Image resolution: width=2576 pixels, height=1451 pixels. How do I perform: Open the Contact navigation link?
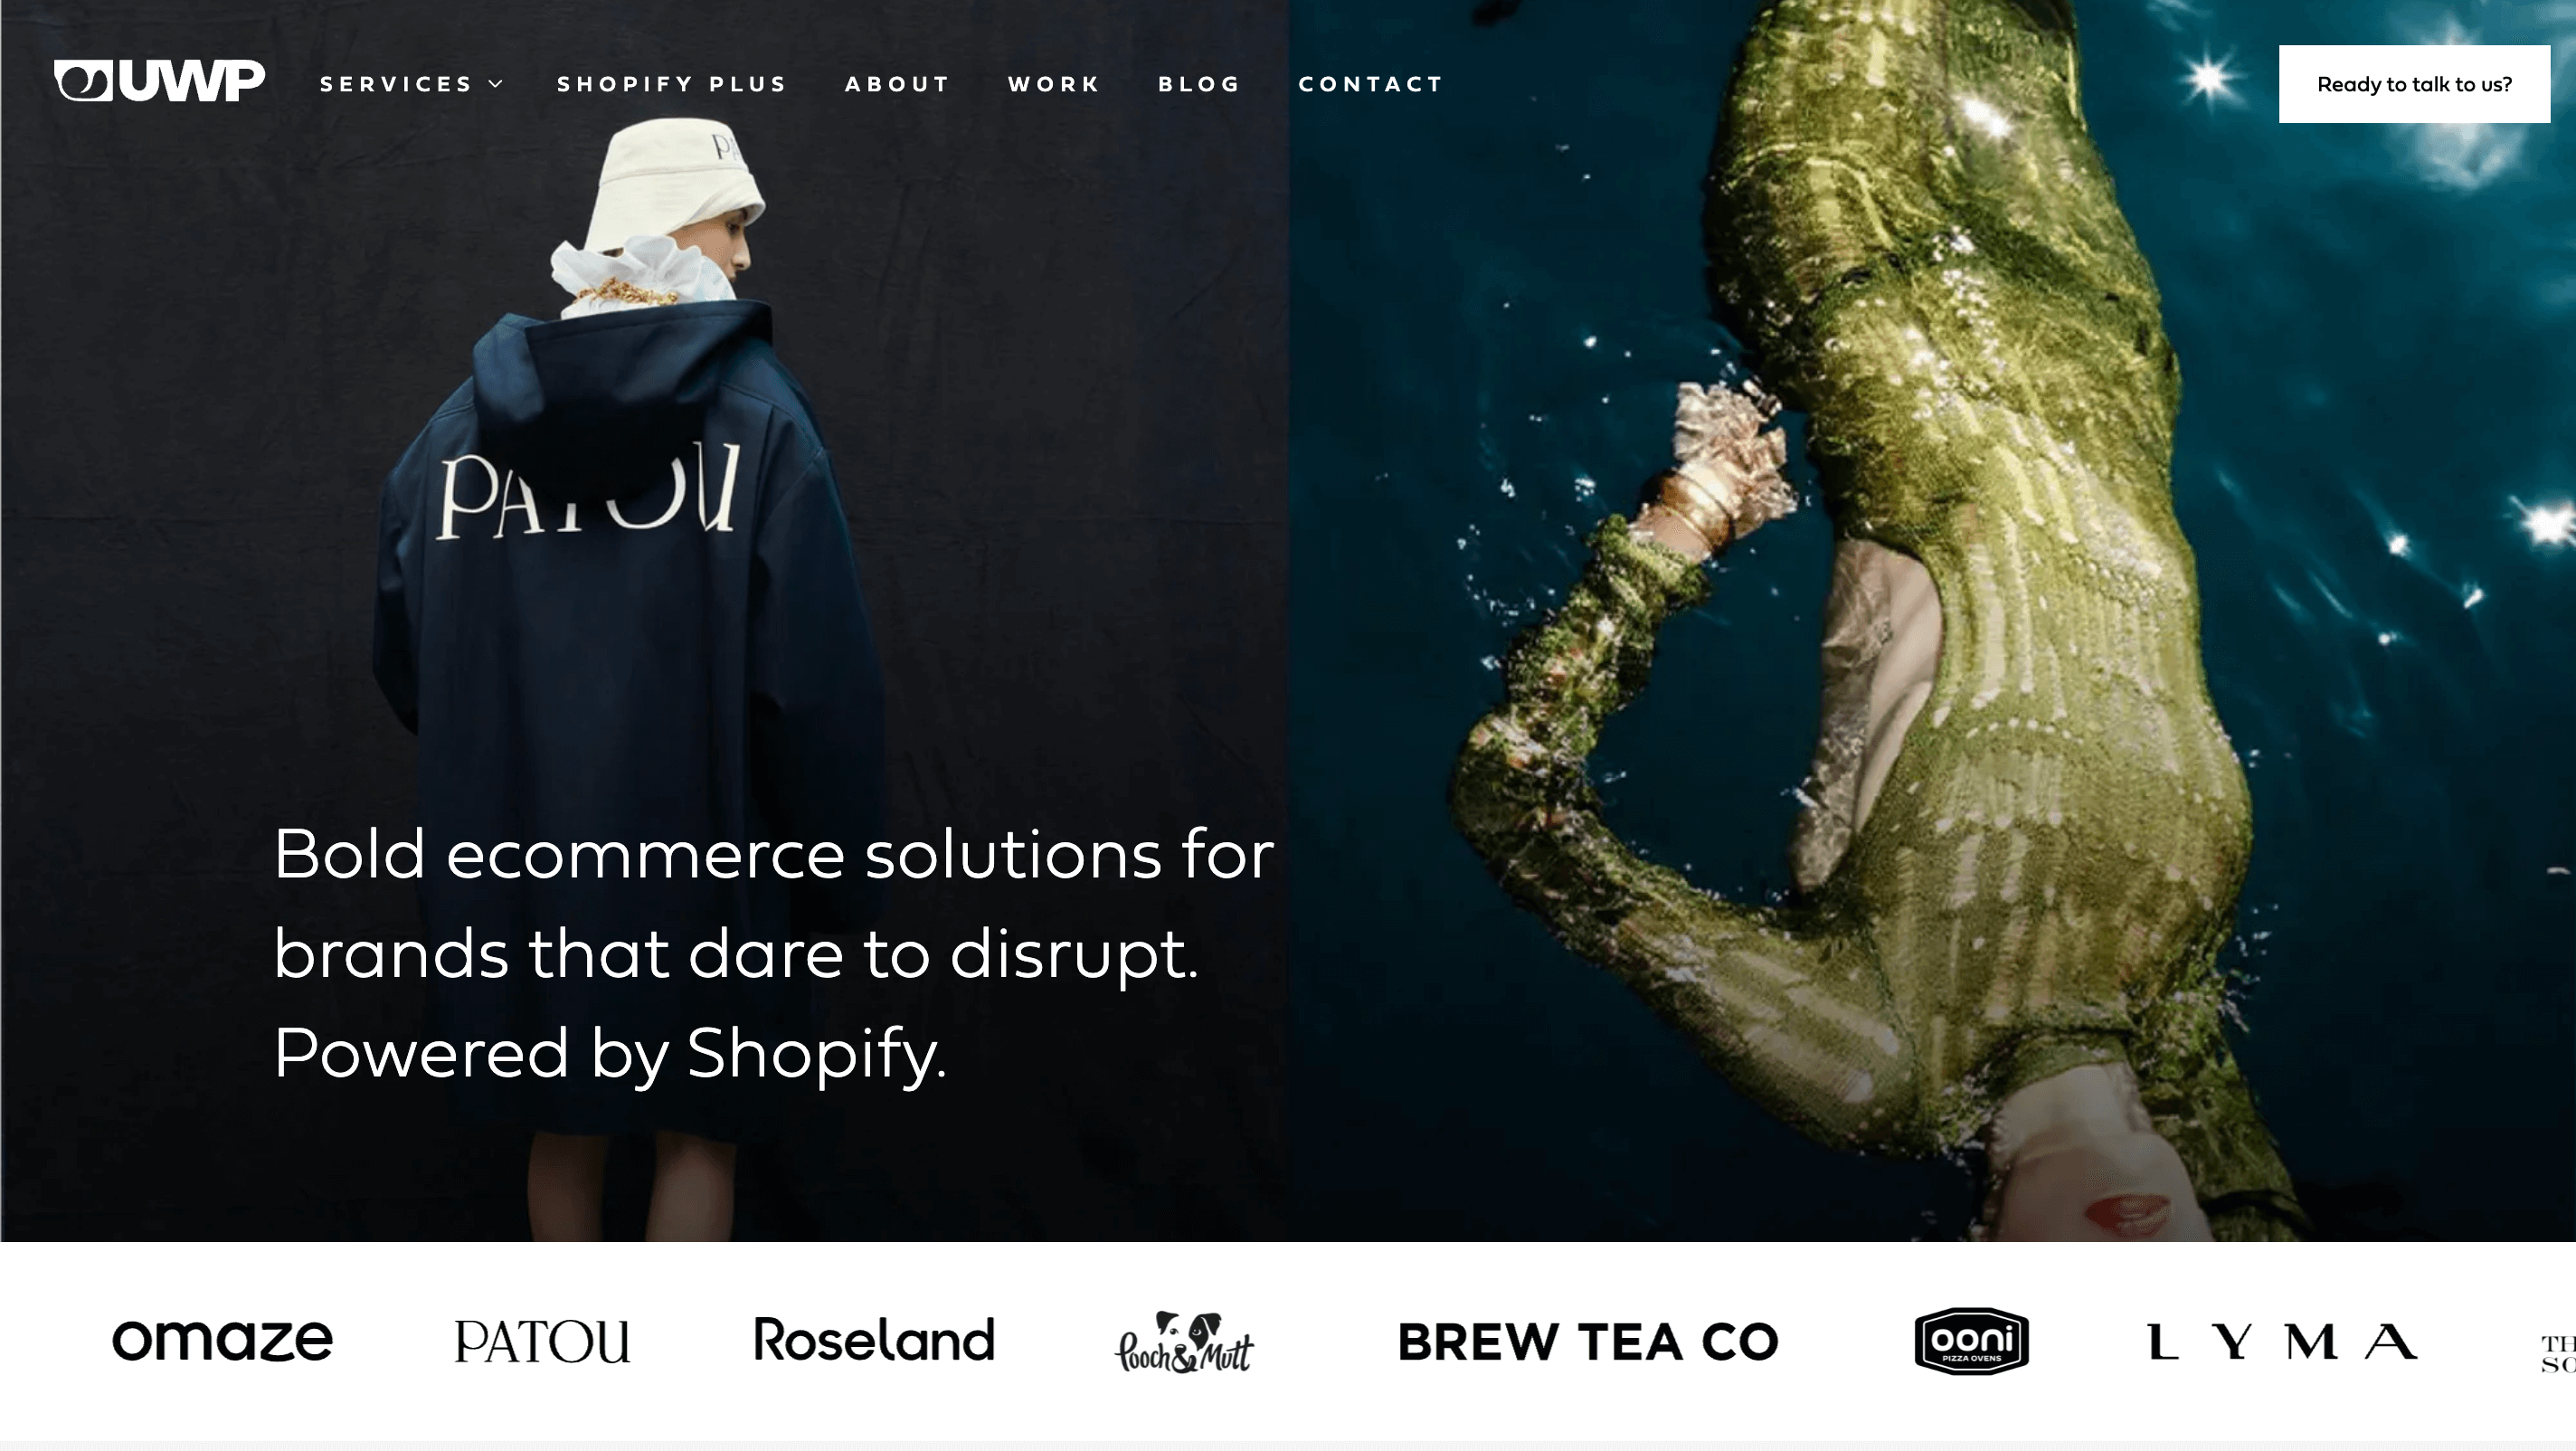coord(1371,84)
